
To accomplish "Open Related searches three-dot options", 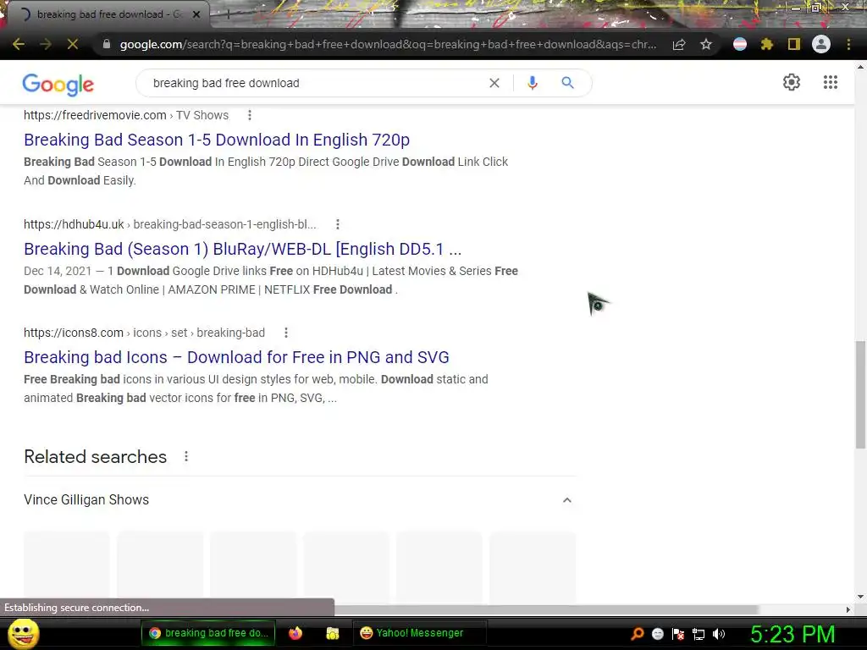I will (x=186, y=456).
